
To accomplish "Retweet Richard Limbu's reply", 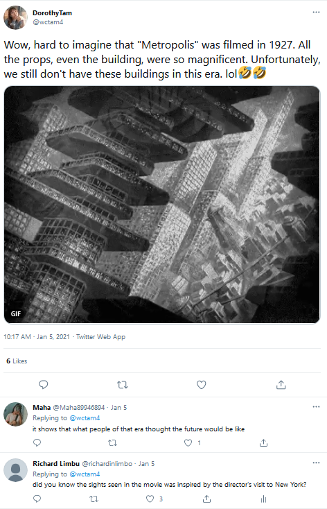I will 94,499.
